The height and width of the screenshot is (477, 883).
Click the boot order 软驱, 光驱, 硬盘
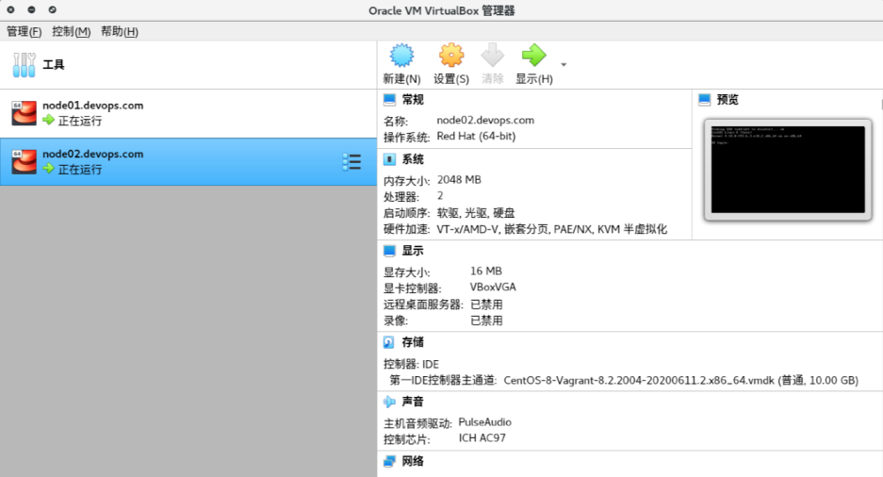point(476,213)
